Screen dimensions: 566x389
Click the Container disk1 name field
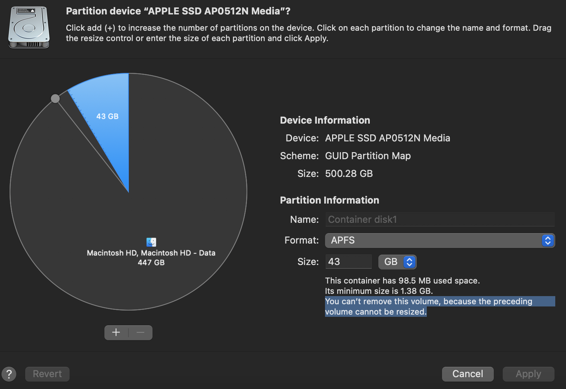coord(440,219)
